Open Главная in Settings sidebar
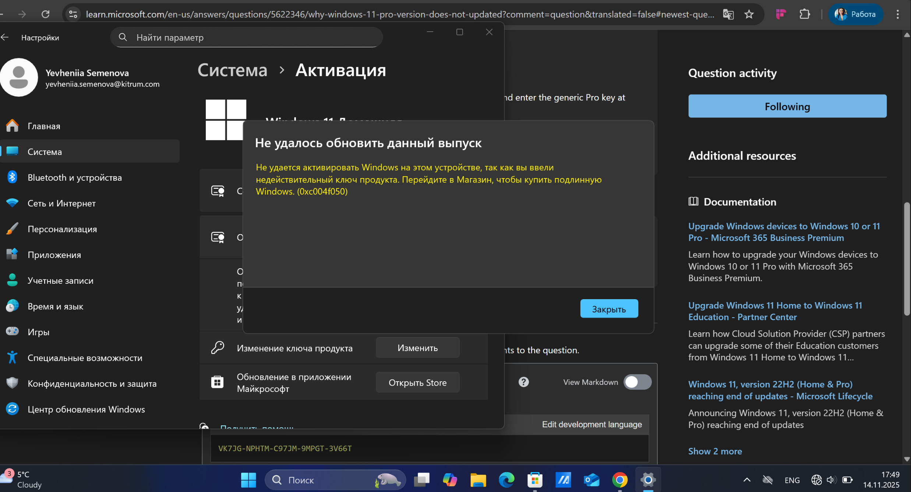 coord(90,126)
